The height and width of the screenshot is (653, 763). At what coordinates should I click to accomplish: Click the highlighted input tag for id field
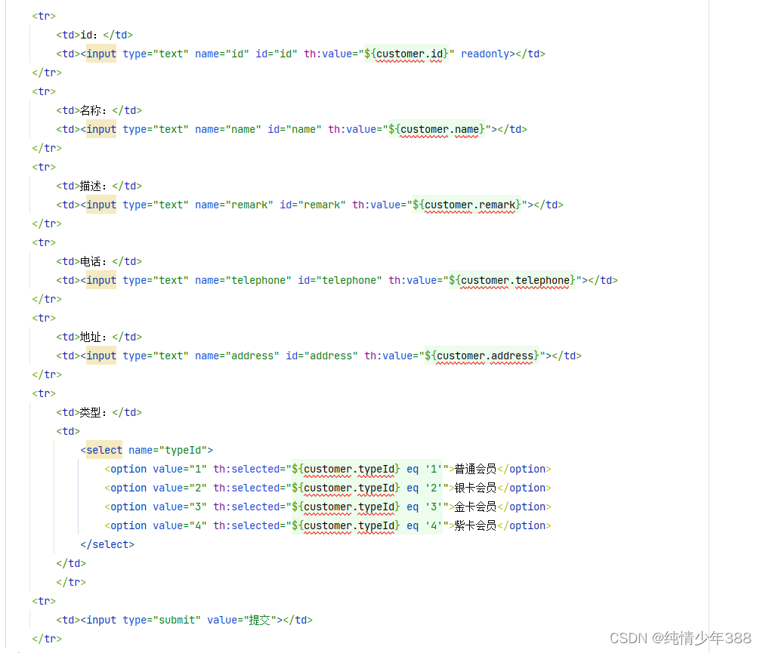(101, 54)
